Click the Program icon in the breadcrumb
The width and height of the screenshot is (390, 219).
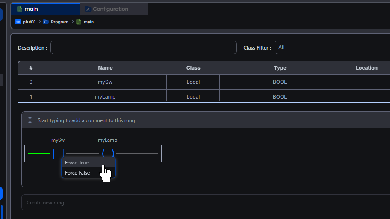coord(46,22)
